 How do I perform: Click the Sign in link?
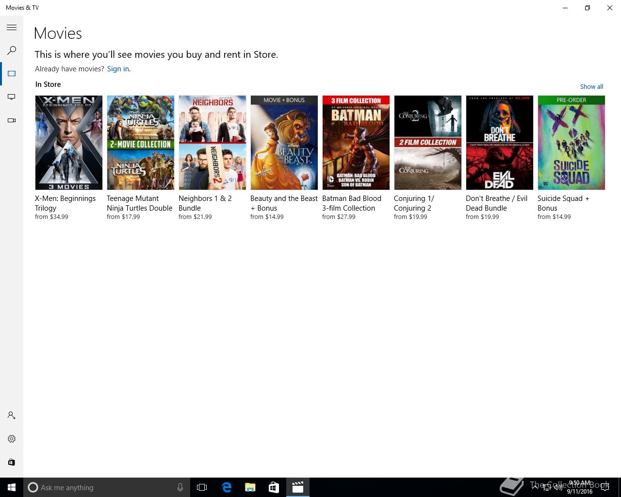tap(118, 69)
